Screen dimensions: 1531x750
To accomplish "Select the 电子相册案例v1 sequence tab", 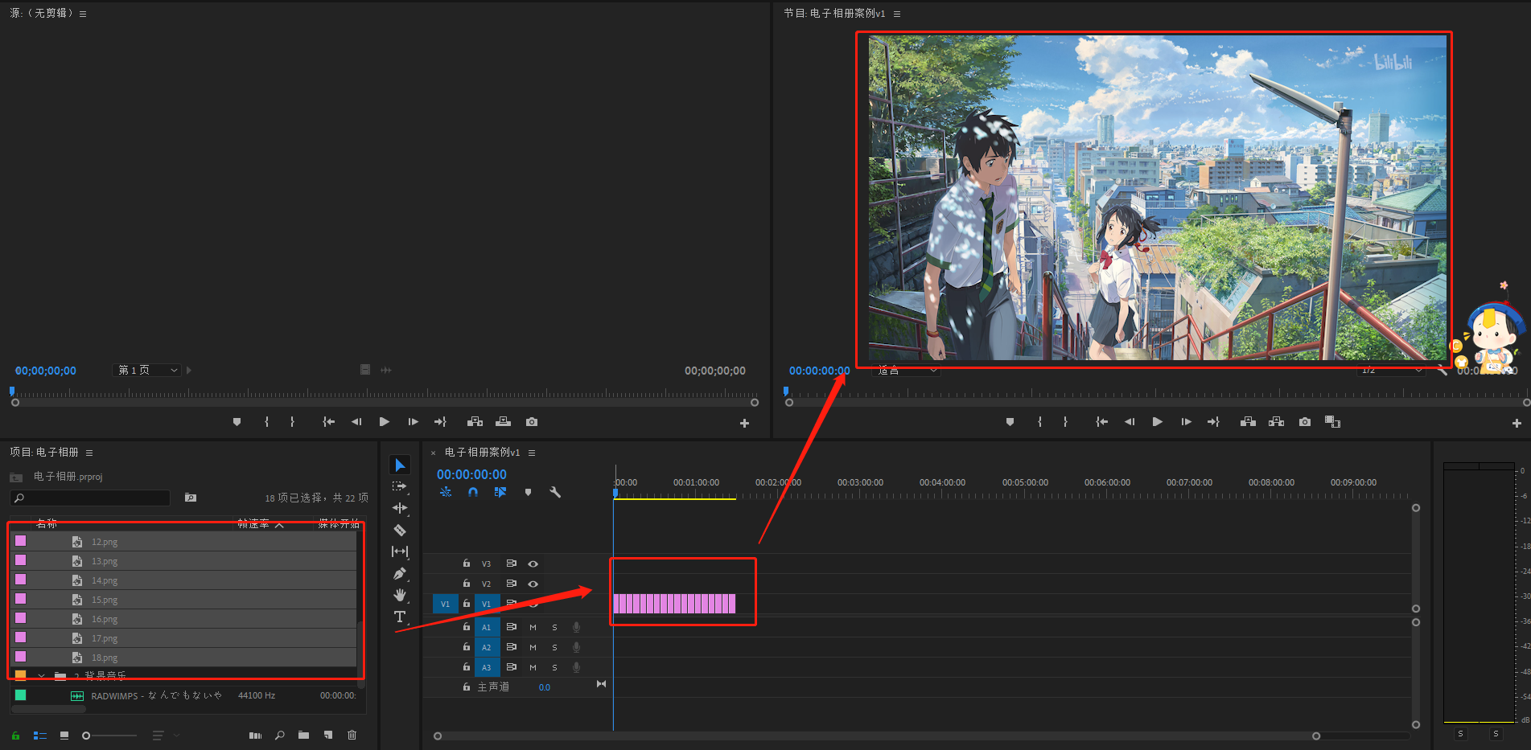I will (483, 453).
